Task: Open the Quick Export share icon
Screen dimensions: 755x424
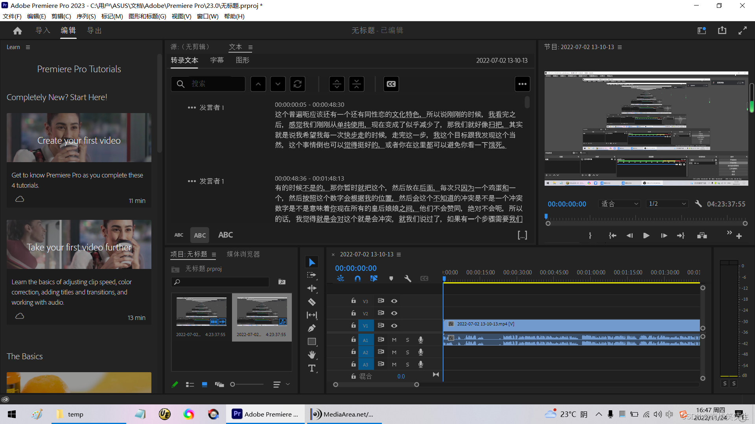Action: click(x=722, y=30)
